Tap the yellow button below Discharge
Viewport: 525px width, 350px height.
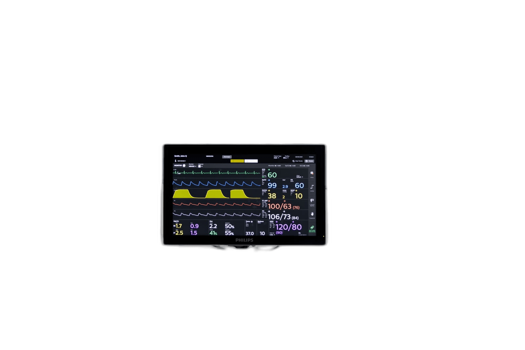pyautogui.click(x=237, y=161)
